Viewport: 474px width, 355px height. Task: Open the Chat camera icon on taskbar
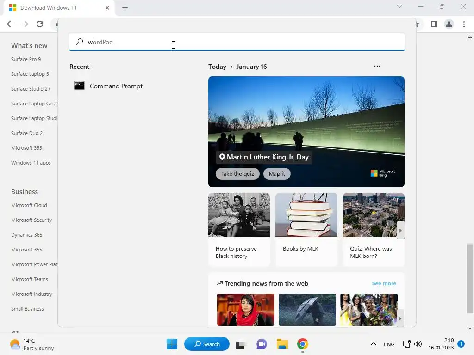coord(262,344)
